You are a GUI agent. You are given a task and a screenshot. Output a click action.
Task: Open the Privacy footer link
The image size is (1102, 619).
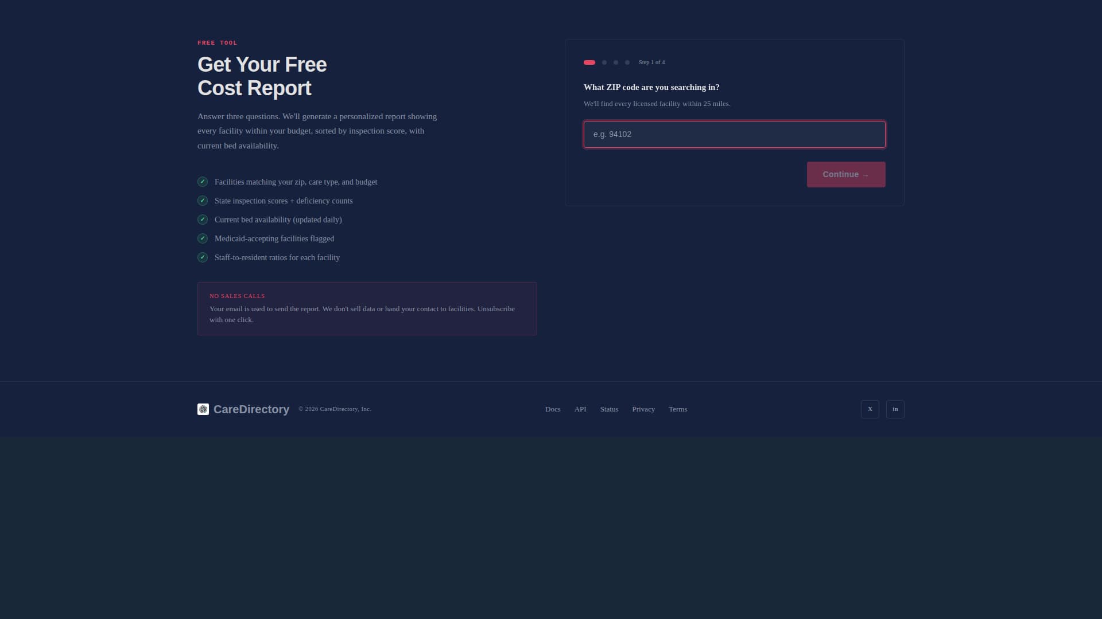pyautogui.click(x=643, y=409)
